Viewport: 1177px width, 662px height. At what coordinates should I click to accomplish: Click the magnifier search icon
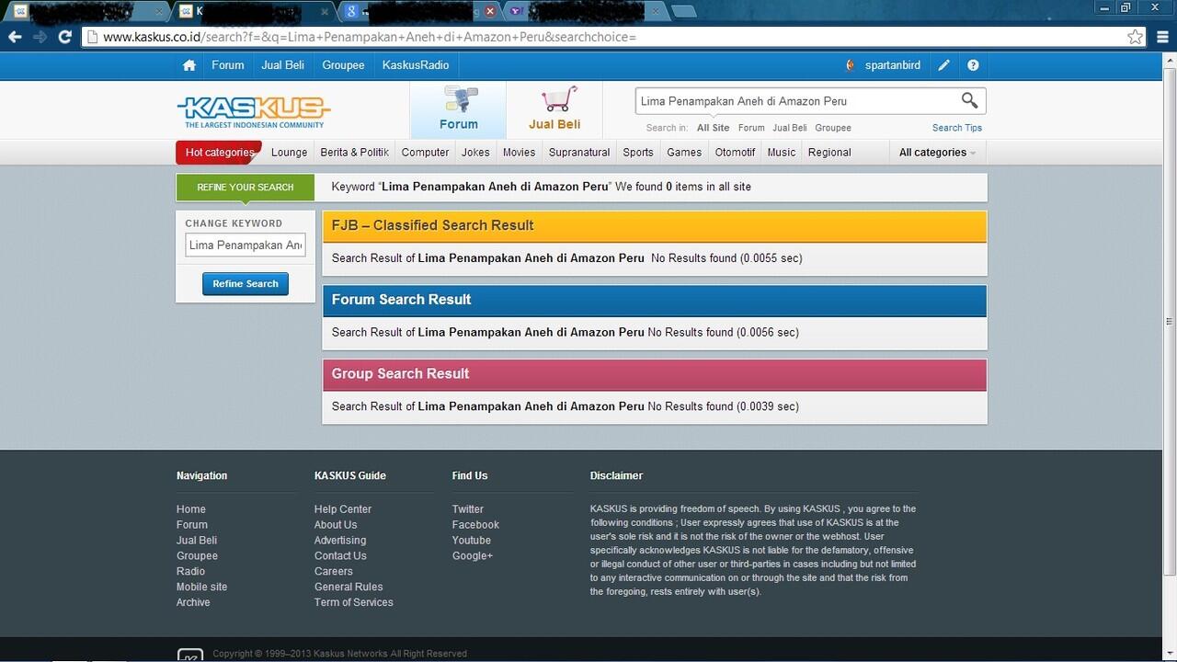click(969, 100)
